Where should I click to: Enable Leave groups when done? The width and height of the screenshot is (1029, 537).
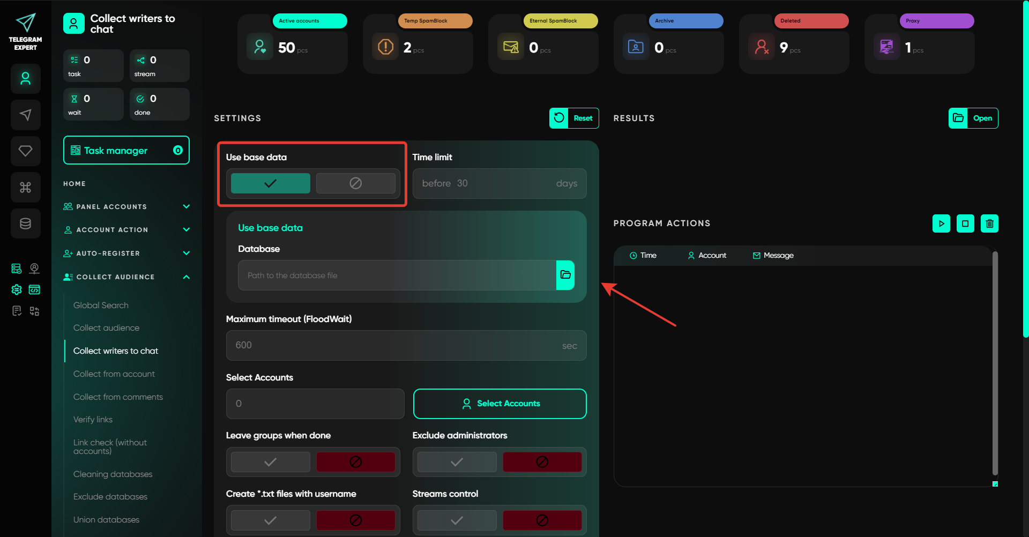pyautogui.click(x=270, y=462)
